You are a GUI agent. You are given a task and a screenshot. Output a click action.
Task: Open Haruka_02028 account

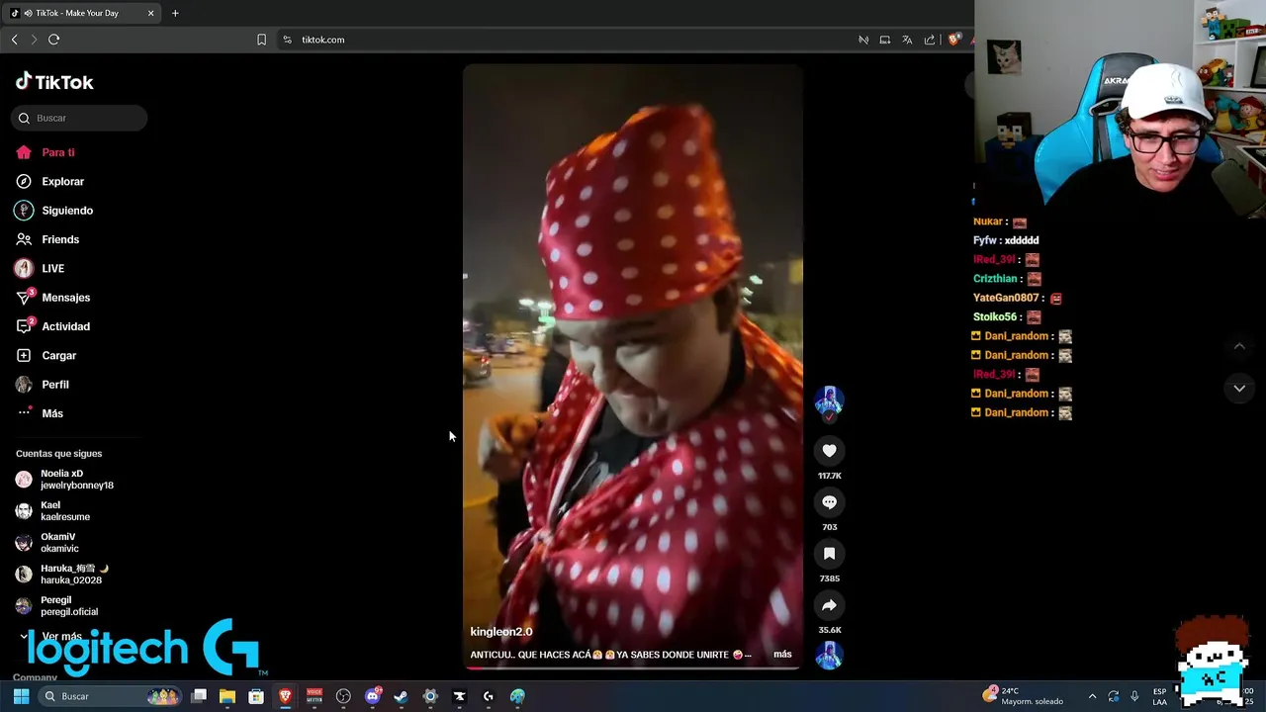pos(61,575)
